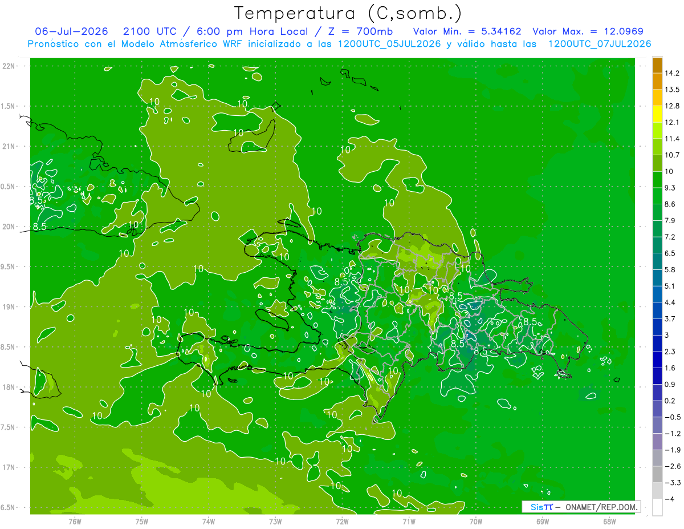
Task: Click the "76W" longitude axis label
Action: coord(75,522)
